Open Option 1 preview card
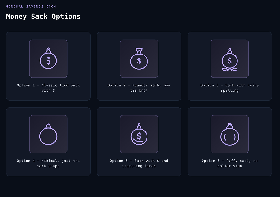Image resolution: width=280 pixels, height=197 pixels. 48,66
